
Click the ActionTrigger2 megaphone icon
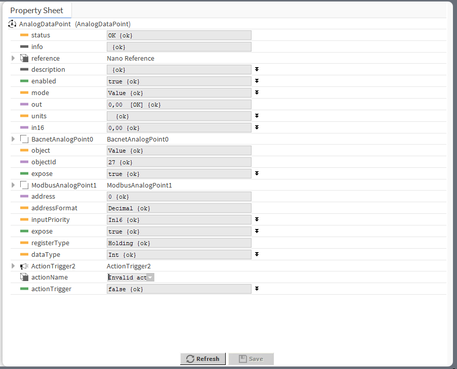24,266
